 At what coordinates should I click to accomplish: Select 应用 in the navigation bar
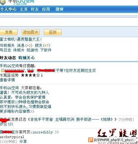pos(46,9)
